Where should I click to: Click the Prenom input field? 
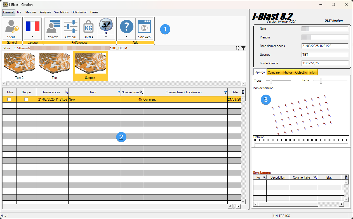pos(325,37)
